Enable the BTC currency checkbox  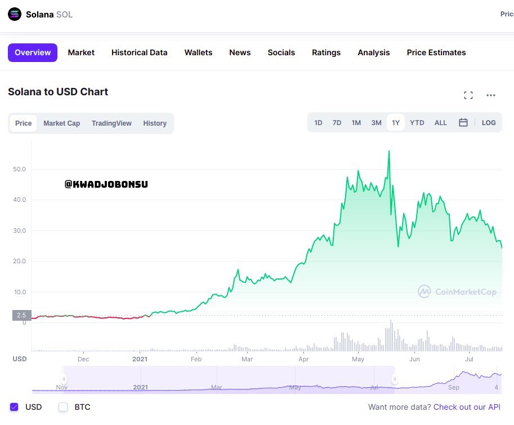coord(63,407)
